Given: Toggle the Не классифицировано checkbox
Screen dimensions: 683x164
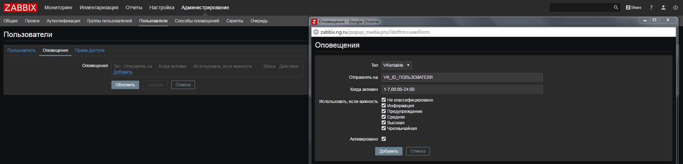Looking at the screenshot, I should [x=384, y=100].
